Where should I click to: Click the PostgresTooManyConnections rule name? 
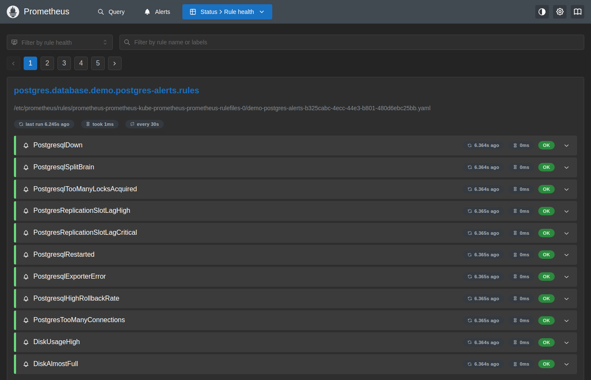click(x=79, y=320)
